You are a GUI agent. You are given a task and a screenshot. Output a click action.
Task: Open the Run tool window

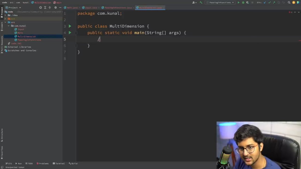19,163
